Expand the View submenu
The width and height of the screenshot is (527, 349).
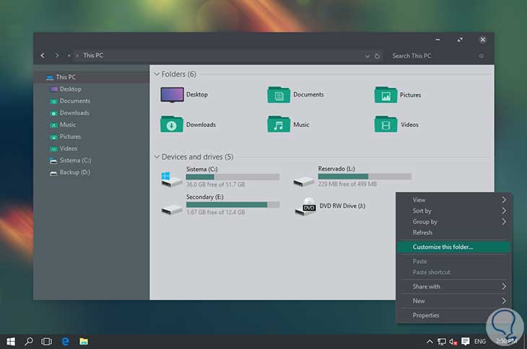tap(453, 200)
